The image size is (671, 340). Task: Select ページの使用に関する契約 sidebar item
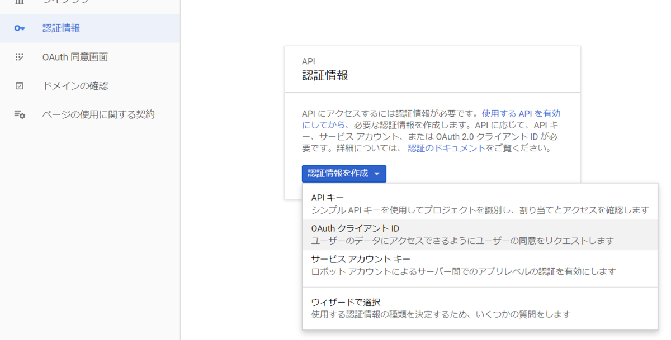90,114
